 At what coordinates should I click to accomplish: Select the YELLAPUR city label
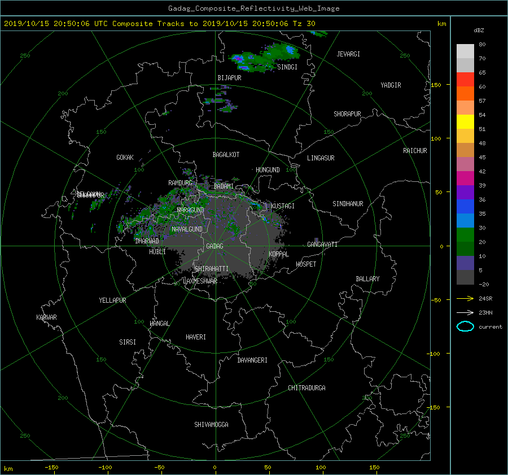coord(112,300)
